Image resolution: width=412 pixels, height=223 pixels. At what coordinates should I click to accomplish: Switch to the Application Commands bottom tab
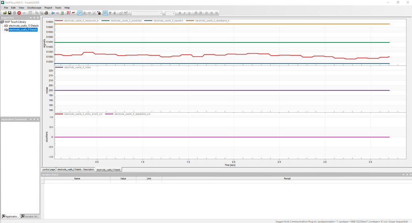pos(10,216)
